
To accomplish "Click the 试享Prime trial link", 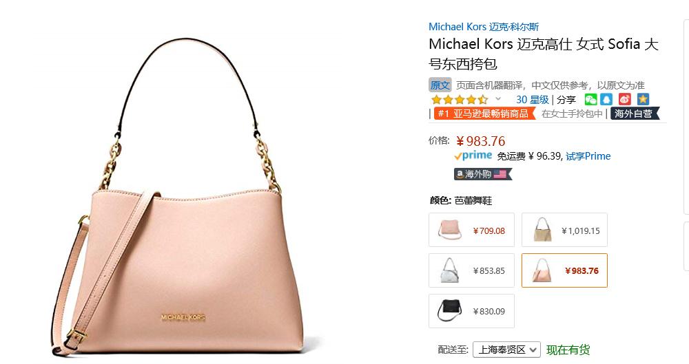I will [588, 156].
